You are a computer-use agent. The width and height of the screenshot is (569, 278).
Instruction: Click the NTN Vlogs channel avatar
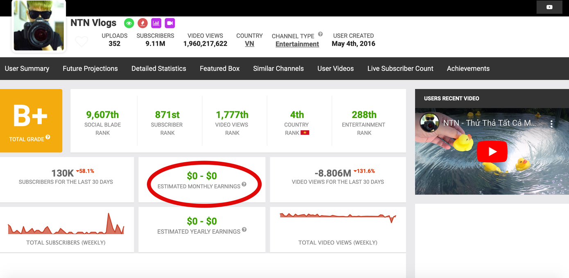[x=39, y=26]
